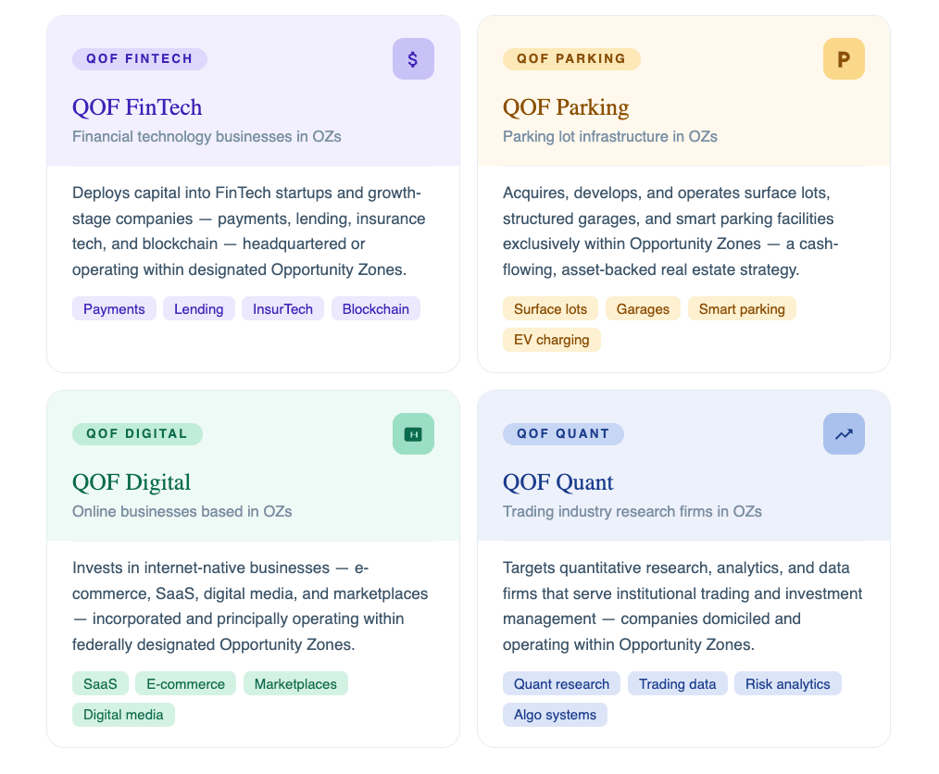
Task: Pick the Algo systems tag
Action: point(556,715)
